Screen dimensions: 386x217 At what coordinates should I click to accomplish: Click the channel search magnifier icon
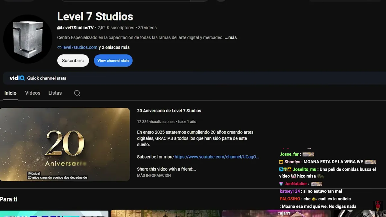click(x=77, y=93)
